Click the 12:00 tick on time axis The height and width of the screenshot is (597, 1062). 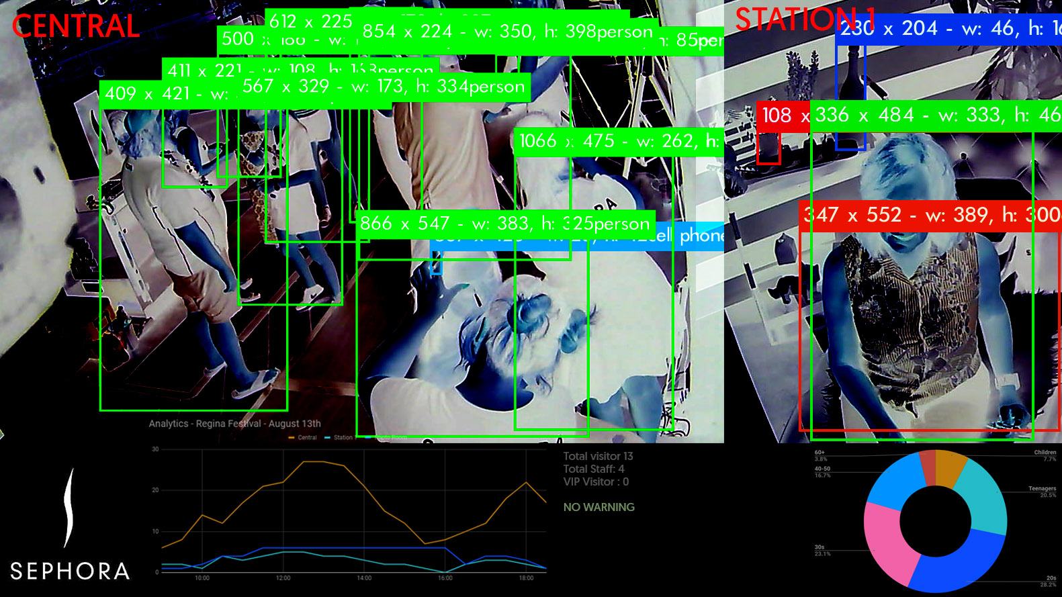(x=283, y=578)
